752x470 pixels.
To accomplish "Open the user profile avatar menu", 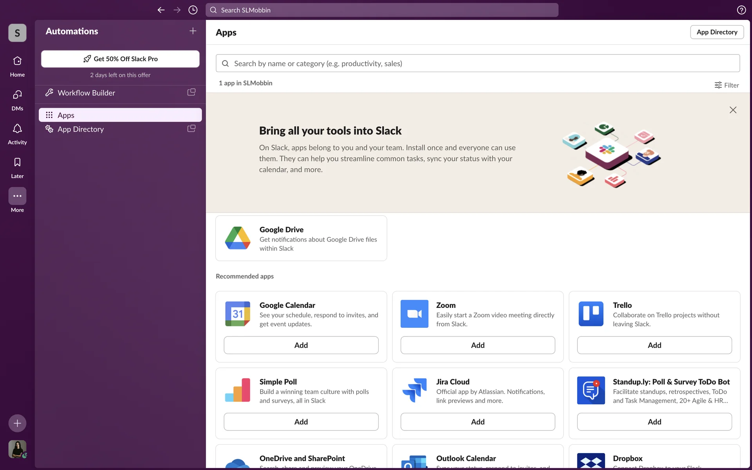I will coord(17,449).
